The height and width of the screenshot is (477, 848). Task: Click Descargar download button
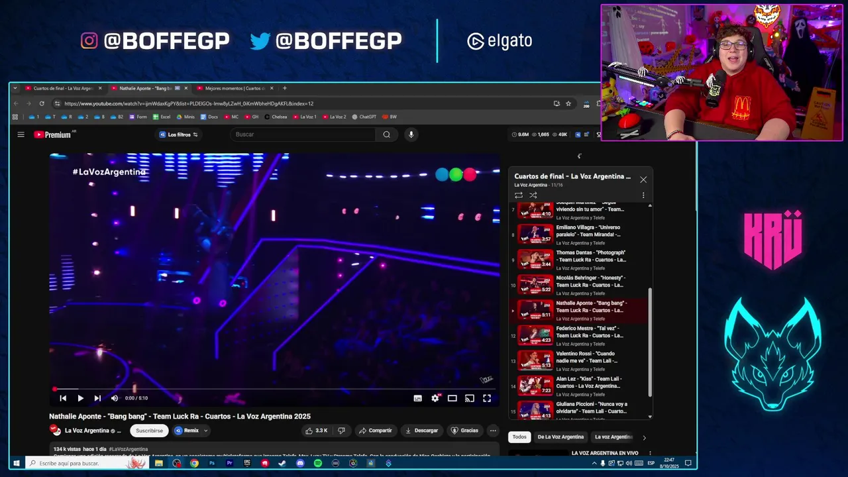(x=421, y=431)
